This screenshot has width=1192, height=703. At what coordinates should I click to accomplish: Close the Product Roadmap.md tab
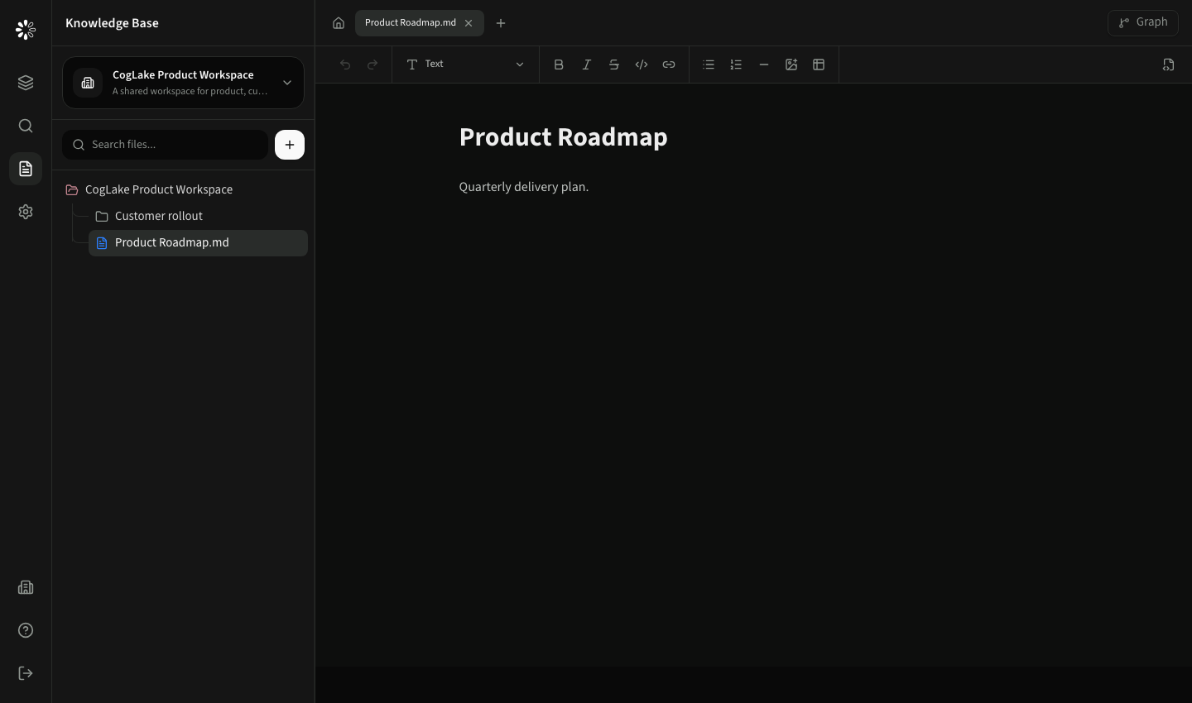[469, 23]
